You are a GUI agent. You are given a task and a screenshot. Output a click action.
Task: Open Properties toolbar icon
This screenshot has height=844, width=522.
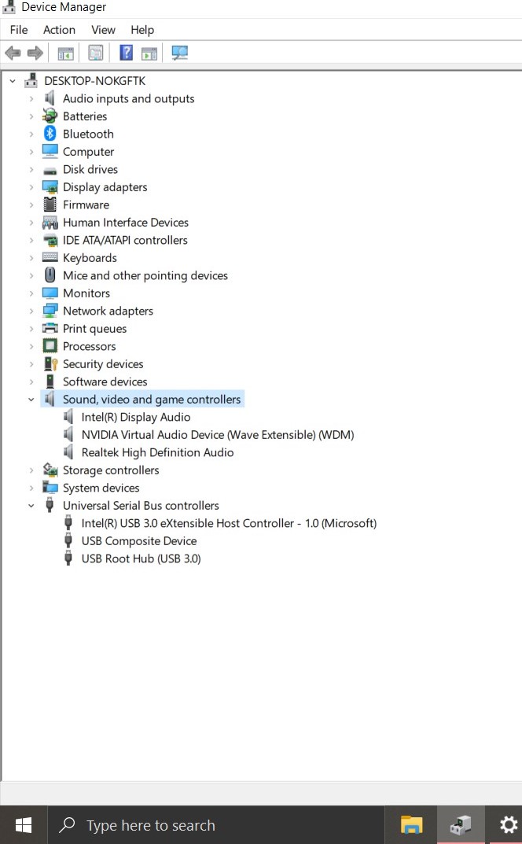[x=96, y=53]
